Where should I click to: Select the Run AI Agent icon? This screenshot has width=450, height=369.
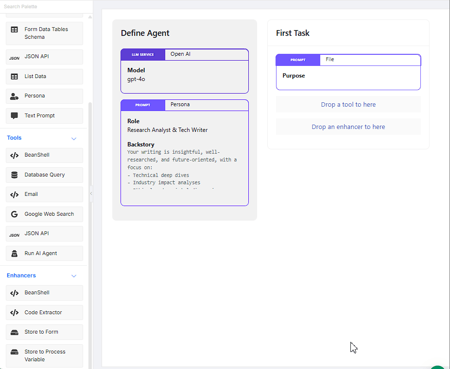coord(15,254)
